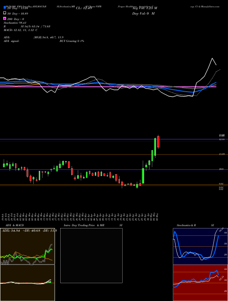Click the 'ADX: 54.84' value in the ADX panel

[x=10, y=230]
